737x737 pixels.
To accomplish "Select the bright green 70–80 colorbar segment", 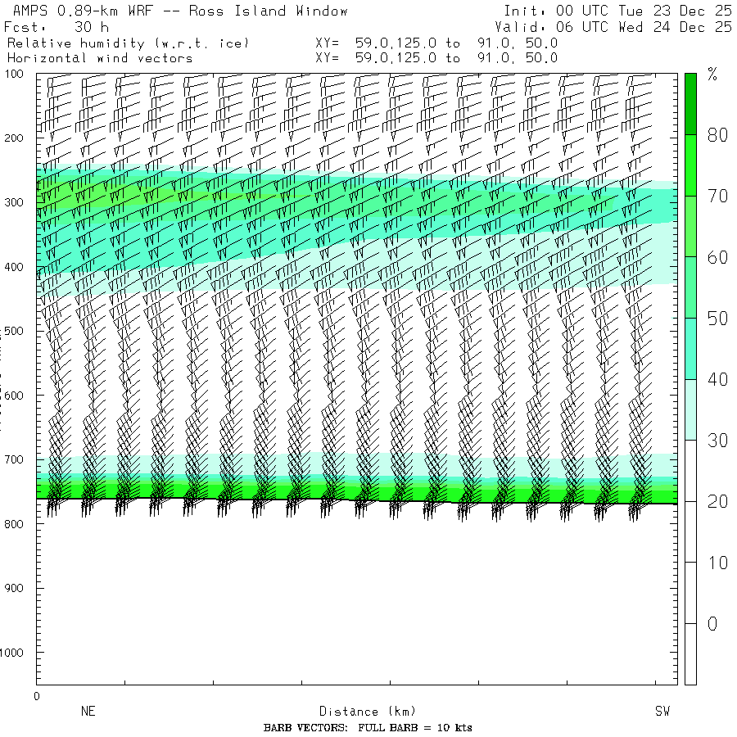I will point(690,165).
